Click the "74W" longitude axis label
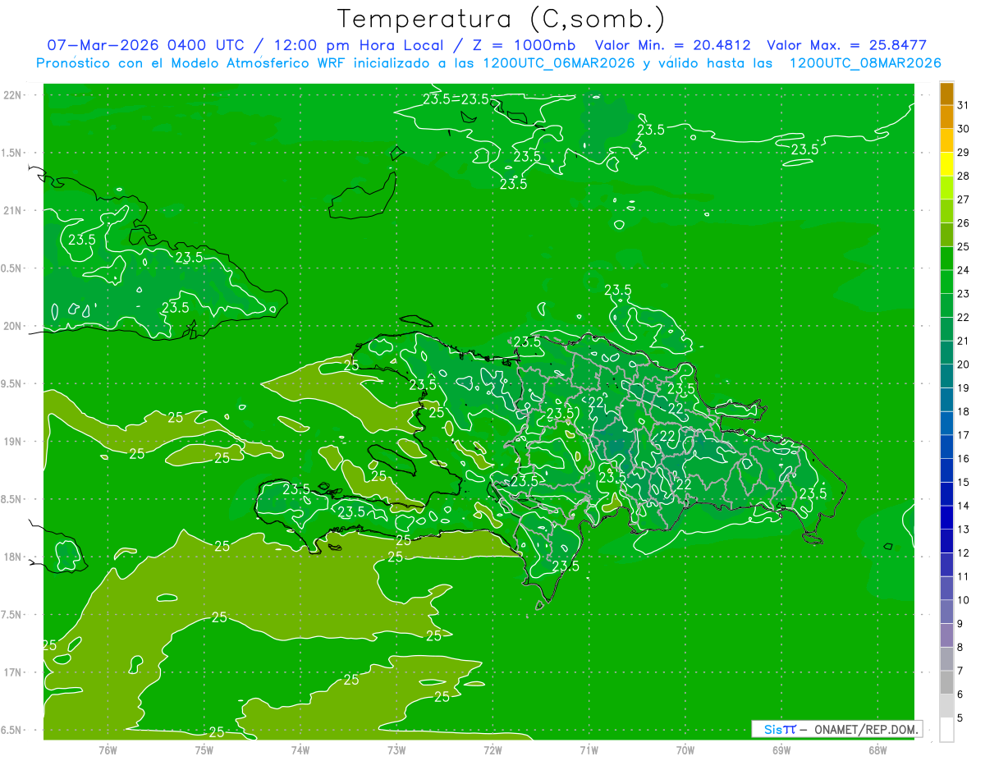 (x=300, y=750)
